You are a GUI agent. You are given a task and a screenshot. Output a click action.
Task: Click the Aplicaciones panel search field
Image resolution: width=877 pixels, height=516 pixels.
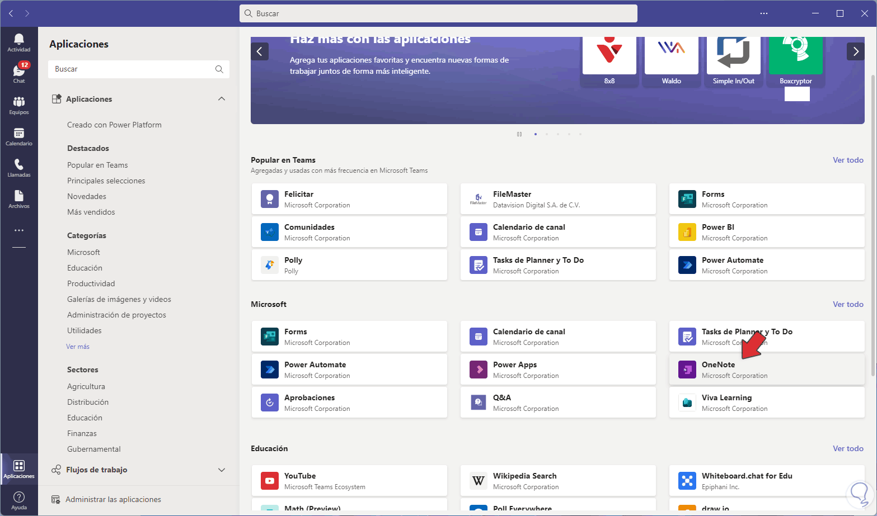(x=139, y=69)
